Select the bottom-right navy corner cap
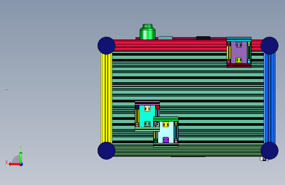 [x=269, y=150]
